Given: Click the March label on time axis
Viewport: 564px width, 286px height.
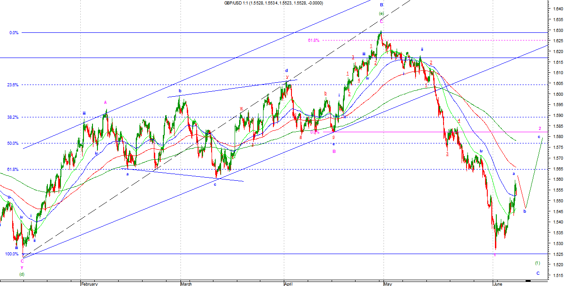Looking at the screenshot, I should tap(186, 284).
